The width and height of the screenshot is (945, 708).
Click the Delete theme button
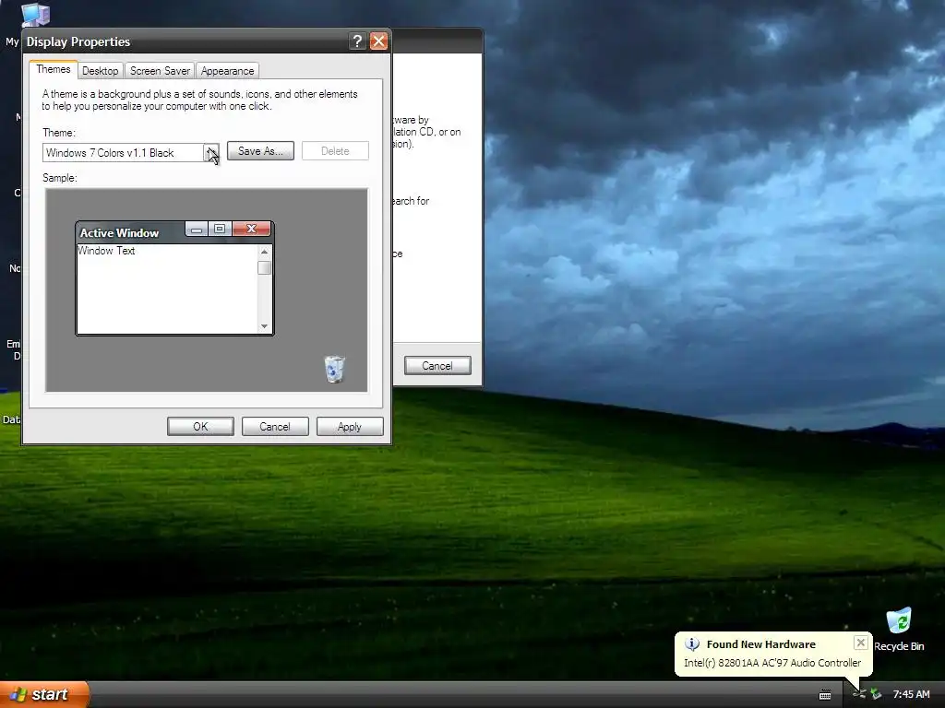(x=335, y=151)
